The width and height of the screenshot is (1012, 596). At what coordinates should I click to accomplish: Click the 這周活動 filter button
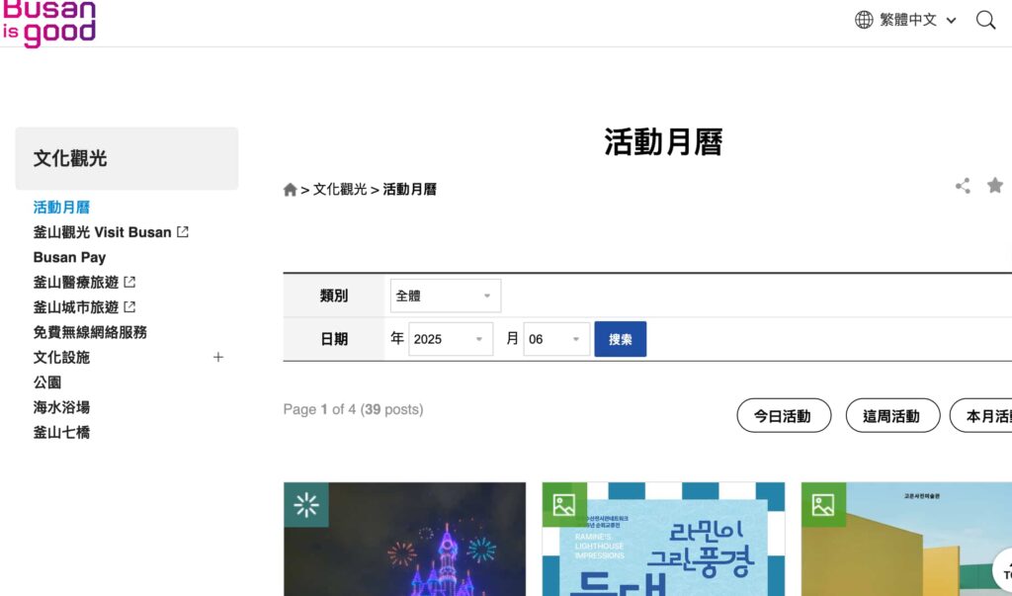(x=892, y=415)
